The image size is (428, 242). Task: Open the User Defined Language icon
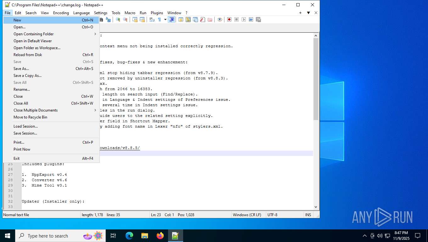pos(181,20)
